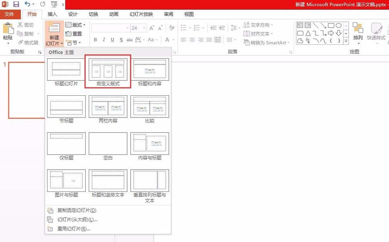The width and height of the screenshot is (389, 242).
Task: Toggle Bold formatting
Action: [x=95, y=40]
